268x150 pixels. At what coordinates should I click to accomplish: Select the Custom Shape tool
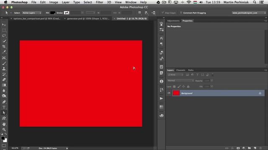click(4, 118)
